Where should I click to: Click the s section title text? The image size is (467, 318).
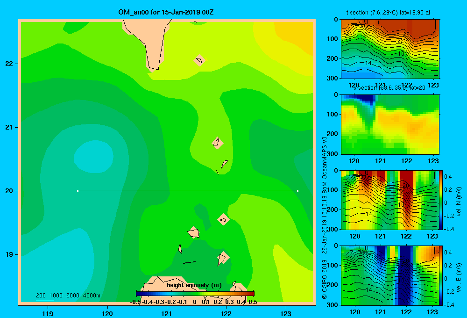(x=389, y=88)
